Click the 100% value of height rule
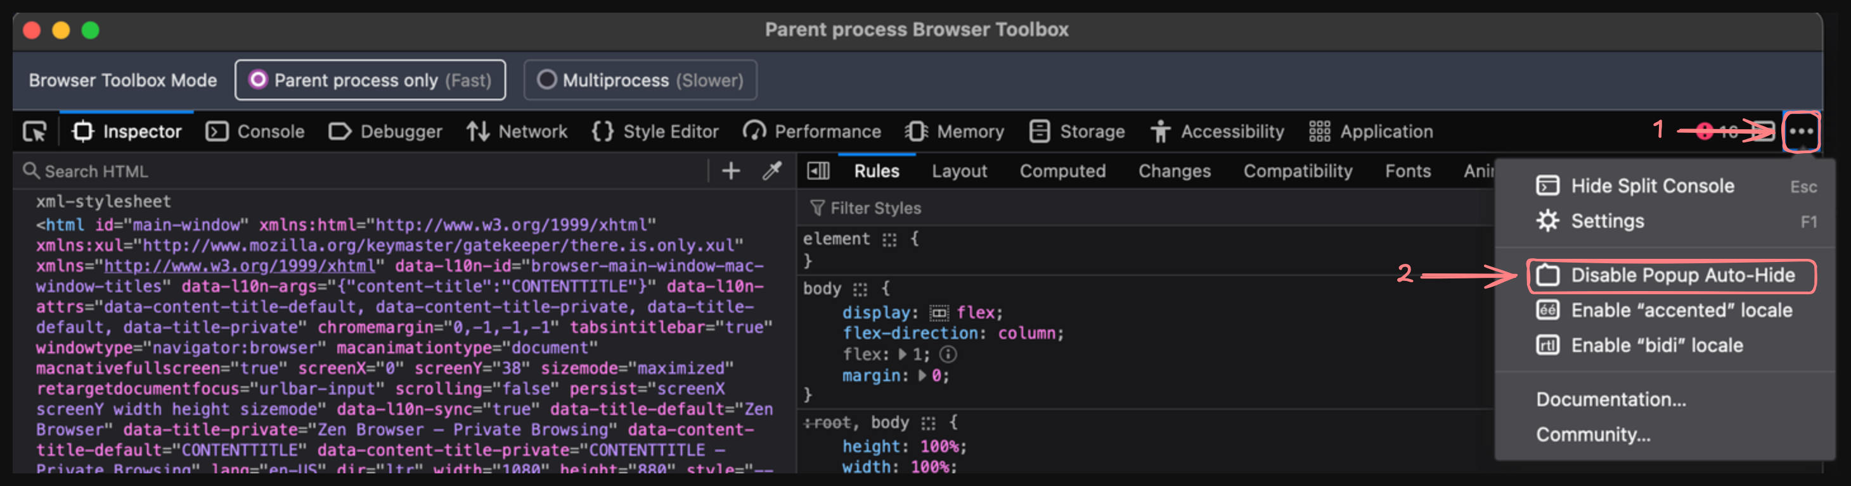Viewport: 1851px width, 486px height. pyautogui.click(x=939, y=447)
